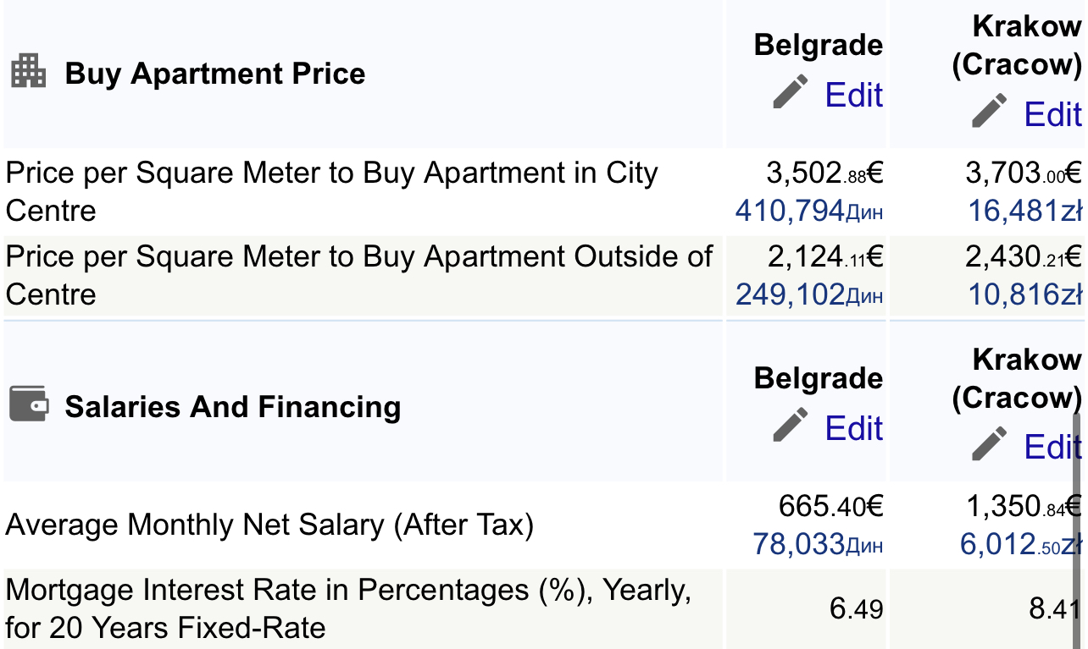Click Belgrade's pencil icon in Salaries And Financing

tap(791, 425)
